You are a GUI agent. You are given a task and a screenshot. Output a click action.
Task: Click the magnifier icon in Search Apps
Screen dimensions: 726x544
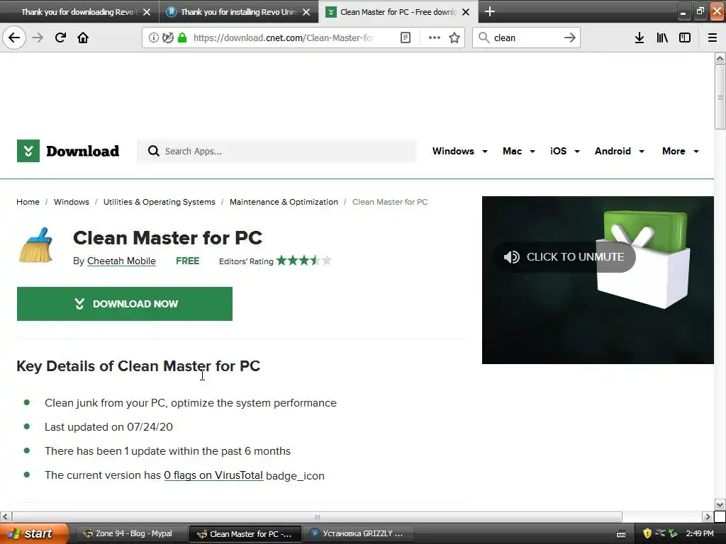[153, 151]
